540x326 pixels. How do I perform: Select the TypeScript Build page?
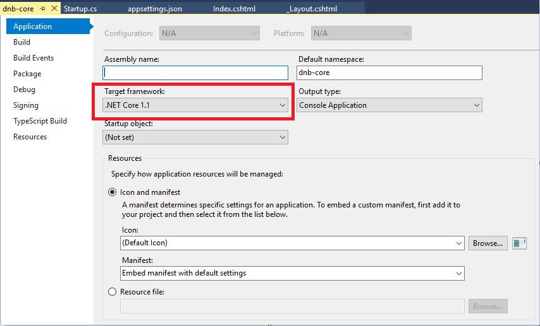click(x=40, y=121)
